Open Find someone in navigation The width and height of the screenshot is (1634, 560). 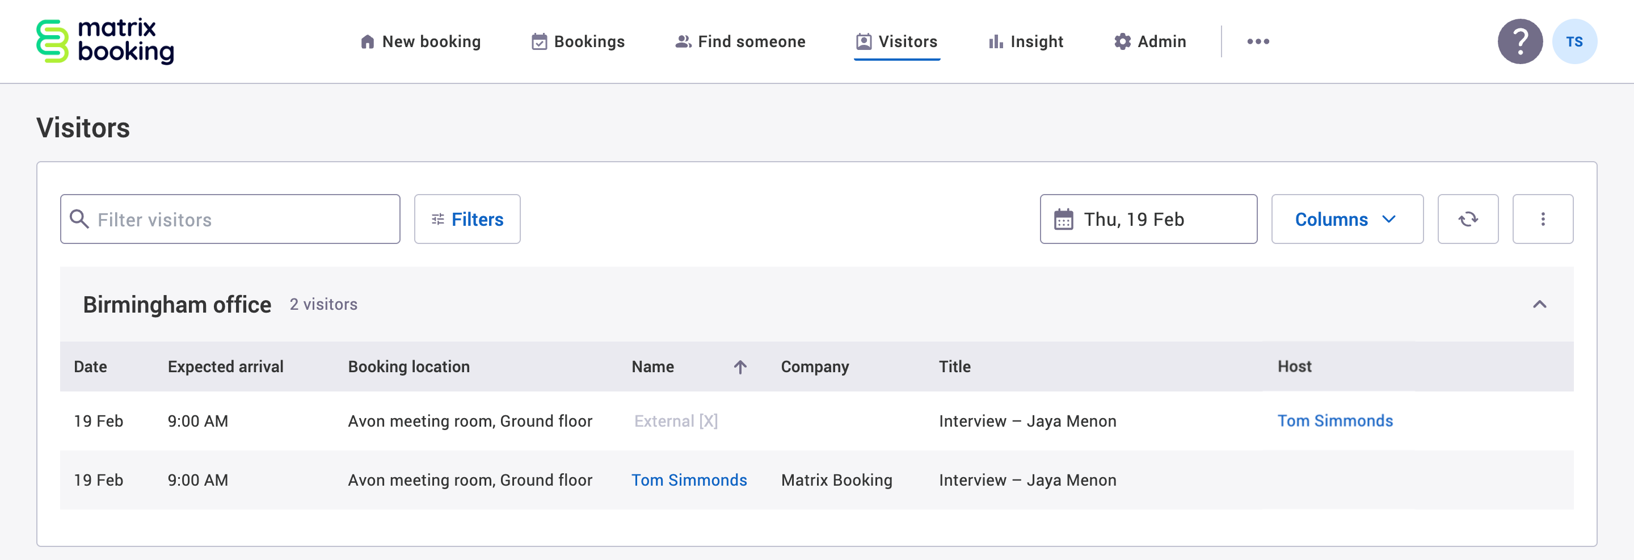[x=740, y=41]
